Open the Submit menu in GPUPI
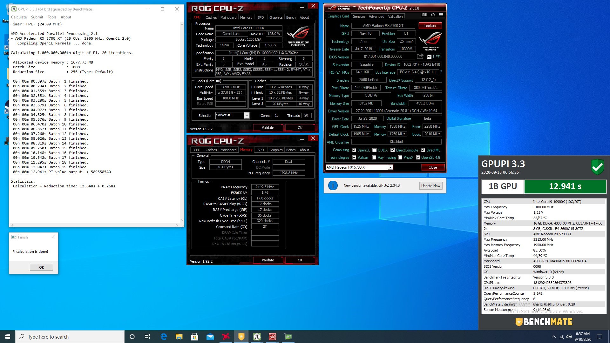Viewport: 610px width, 343px height. 37,17
